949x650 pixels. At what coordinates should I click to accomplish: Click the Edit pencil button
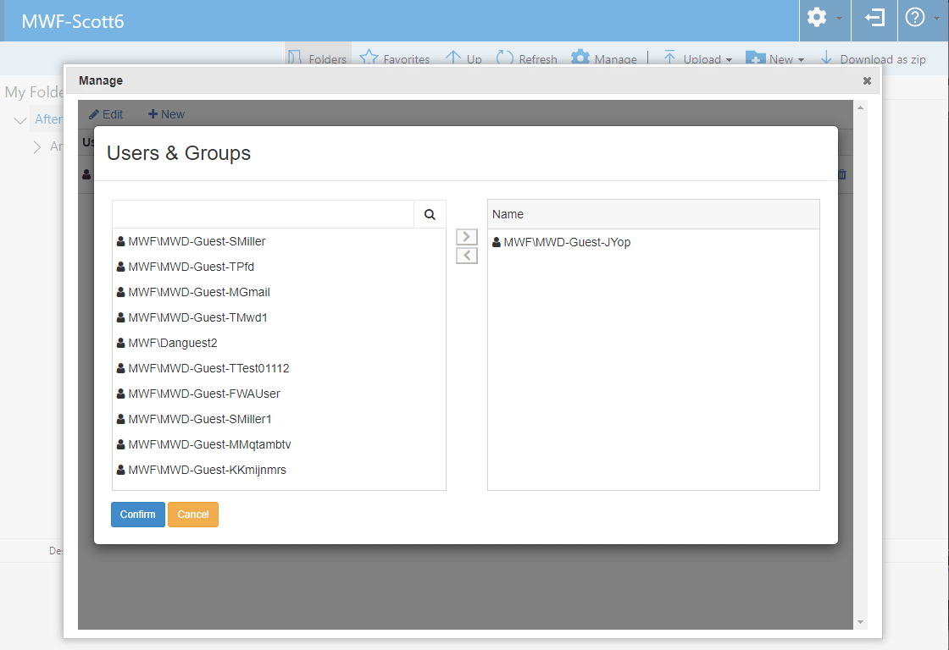pyautogui.click(x=106, y=114)
